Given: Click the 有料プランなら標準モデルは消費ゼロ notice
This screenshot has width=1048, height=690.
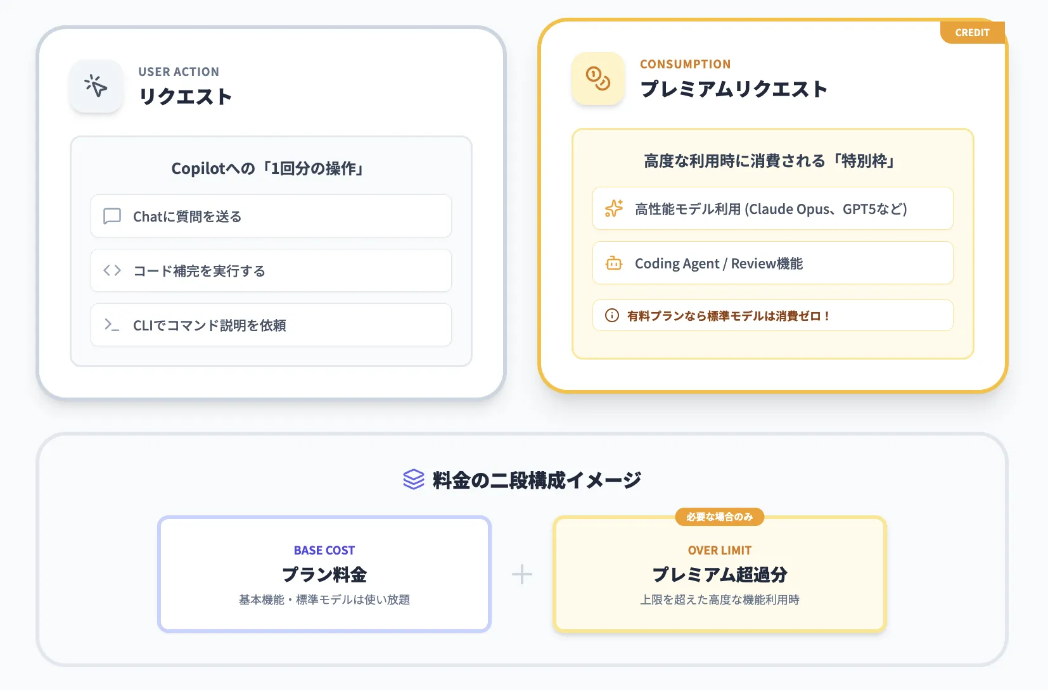Looking at the screenshot, I should coord(772,315).
